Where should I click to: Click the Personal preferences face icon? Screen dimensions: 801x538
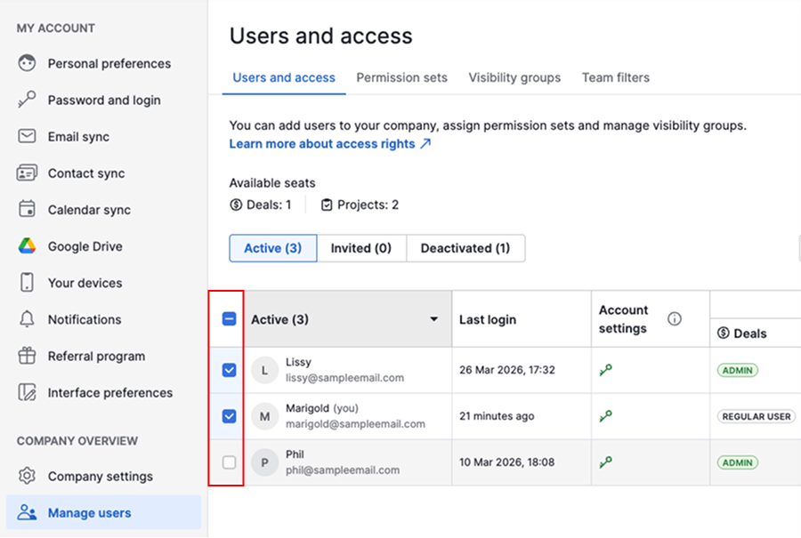tap(28, 63)
